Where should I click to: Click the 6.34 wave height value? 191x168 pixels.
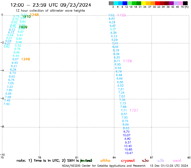point(13,70)
